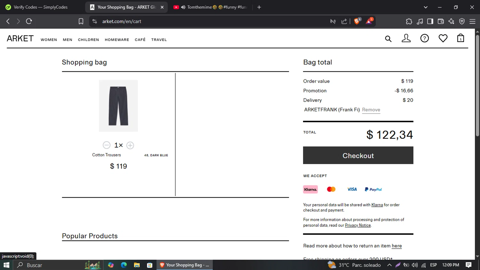Go back in browser history
Screen dimensions: 480x270
point(8,21)
